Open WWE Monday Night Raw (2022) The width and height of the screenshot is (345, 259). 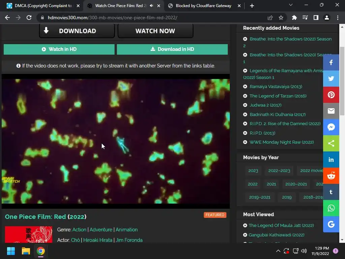(x=282, y=142)
